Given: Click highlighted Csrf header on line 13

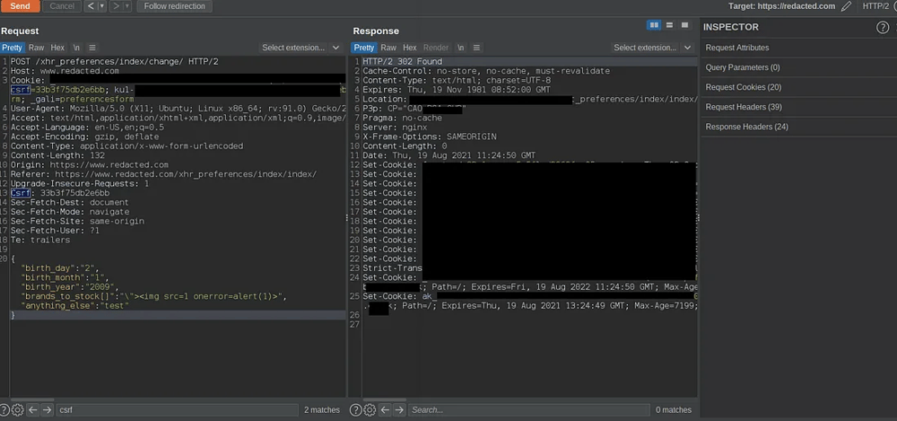Looking at the screenshot, I should [21, 193].
